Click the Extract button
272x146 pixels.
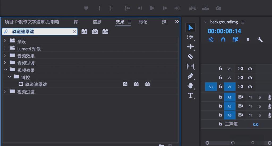pos(205,8)
